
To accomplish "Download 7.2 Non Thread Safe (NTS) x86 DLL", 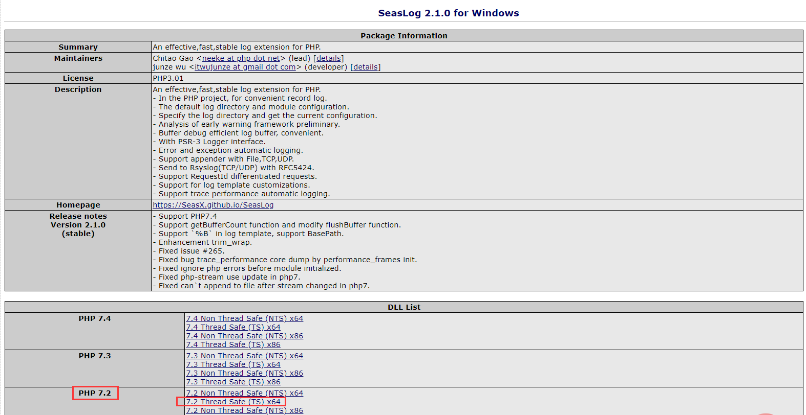I will point(245,410).
